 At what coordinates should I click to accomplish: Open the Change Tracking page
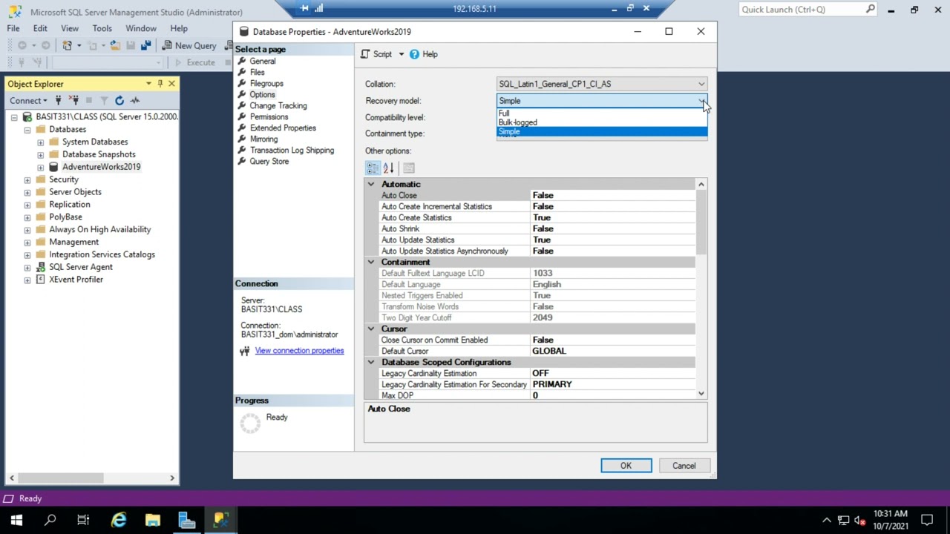pyautogui.click(x=278, y=105)
